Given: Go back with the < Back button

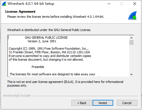Looking at the screenshot, I should [82, 103].
